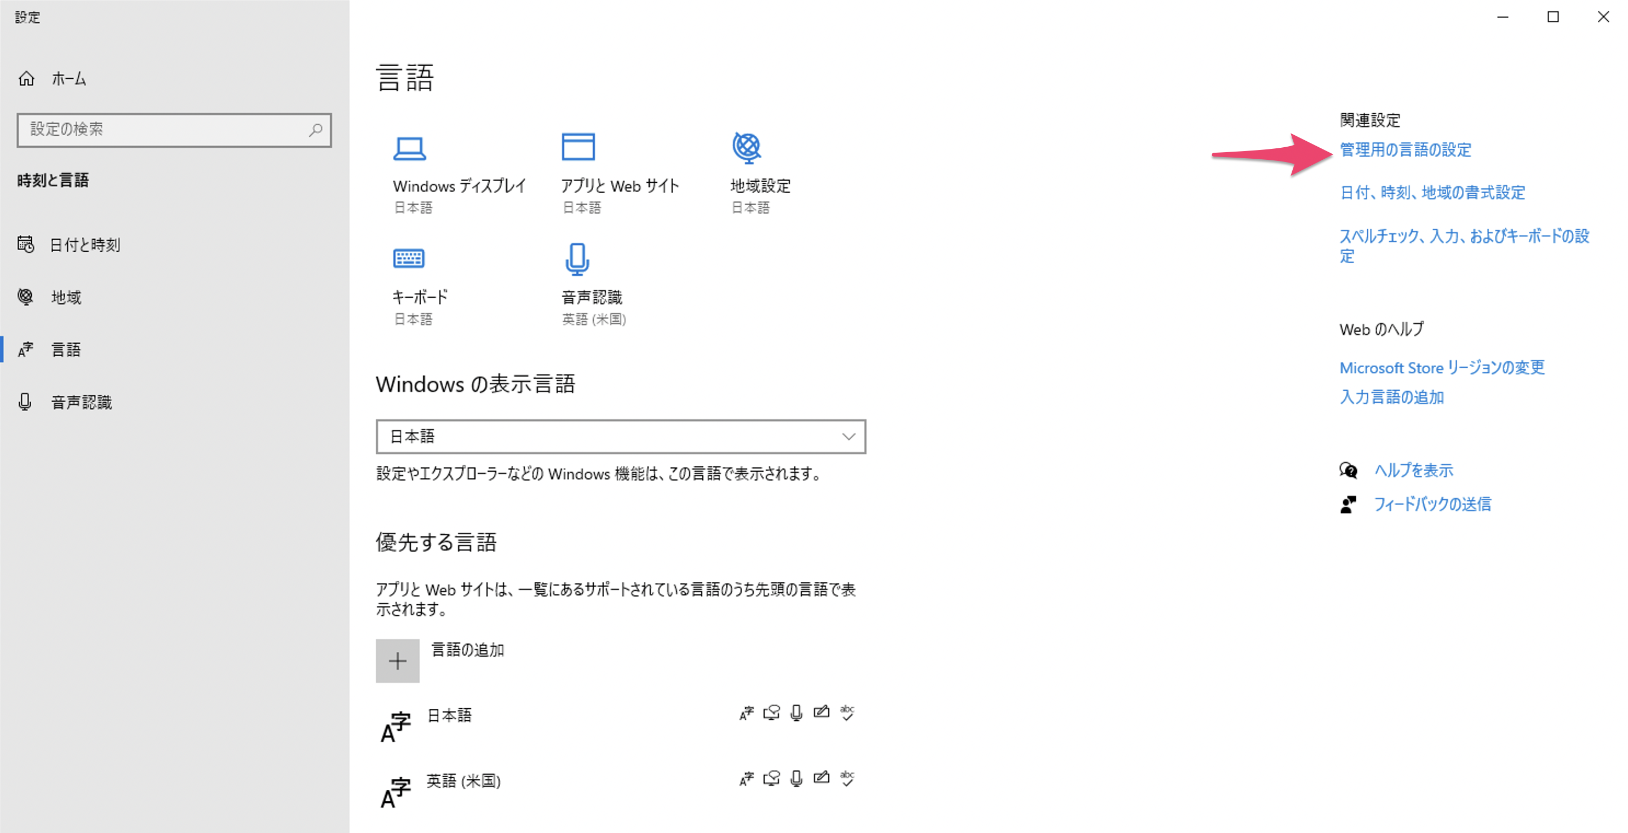The width and height of the screenshot is (1628, 833).
Task: Click フィードバックの送信 link
Action: pyautogui.click(x=1432, y=505)
